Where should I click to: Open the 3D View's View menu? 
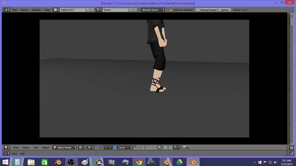coord(16,148)
